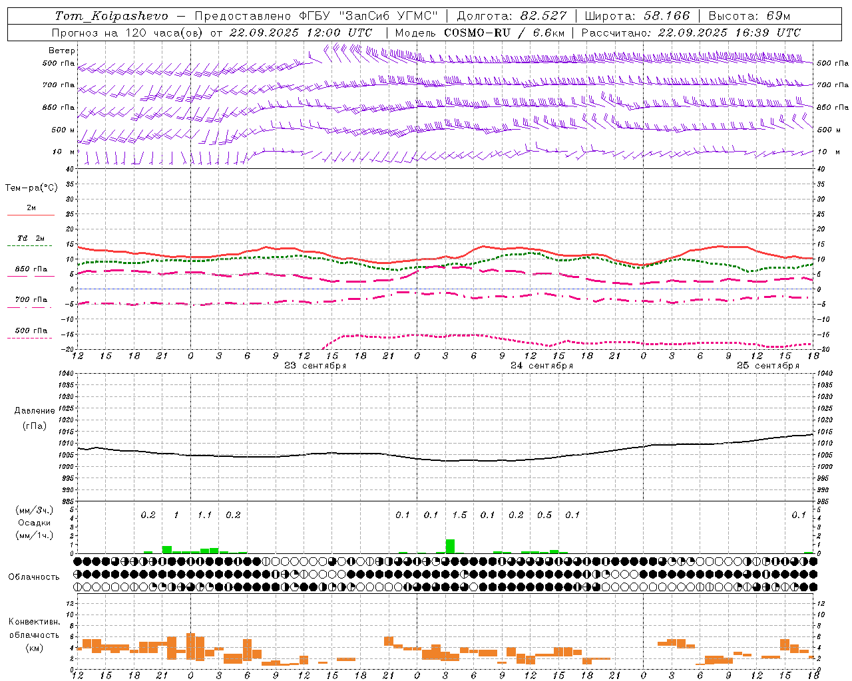This screenshot has width=852, height=681.
Task: Click the (км) unit under convective cloudiness
Action: click(x=35, y=647)
